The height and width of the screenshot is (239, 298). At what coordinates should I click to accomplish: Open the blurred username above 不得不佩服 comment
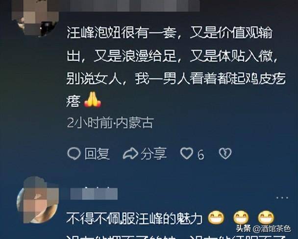[94, 193]
